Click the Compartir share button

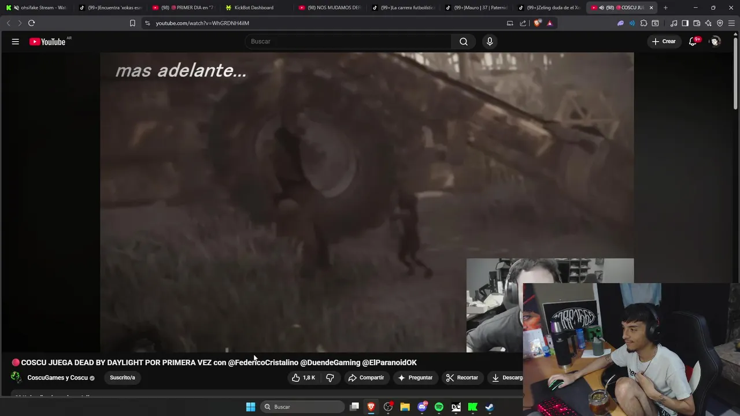coord(366,378)
